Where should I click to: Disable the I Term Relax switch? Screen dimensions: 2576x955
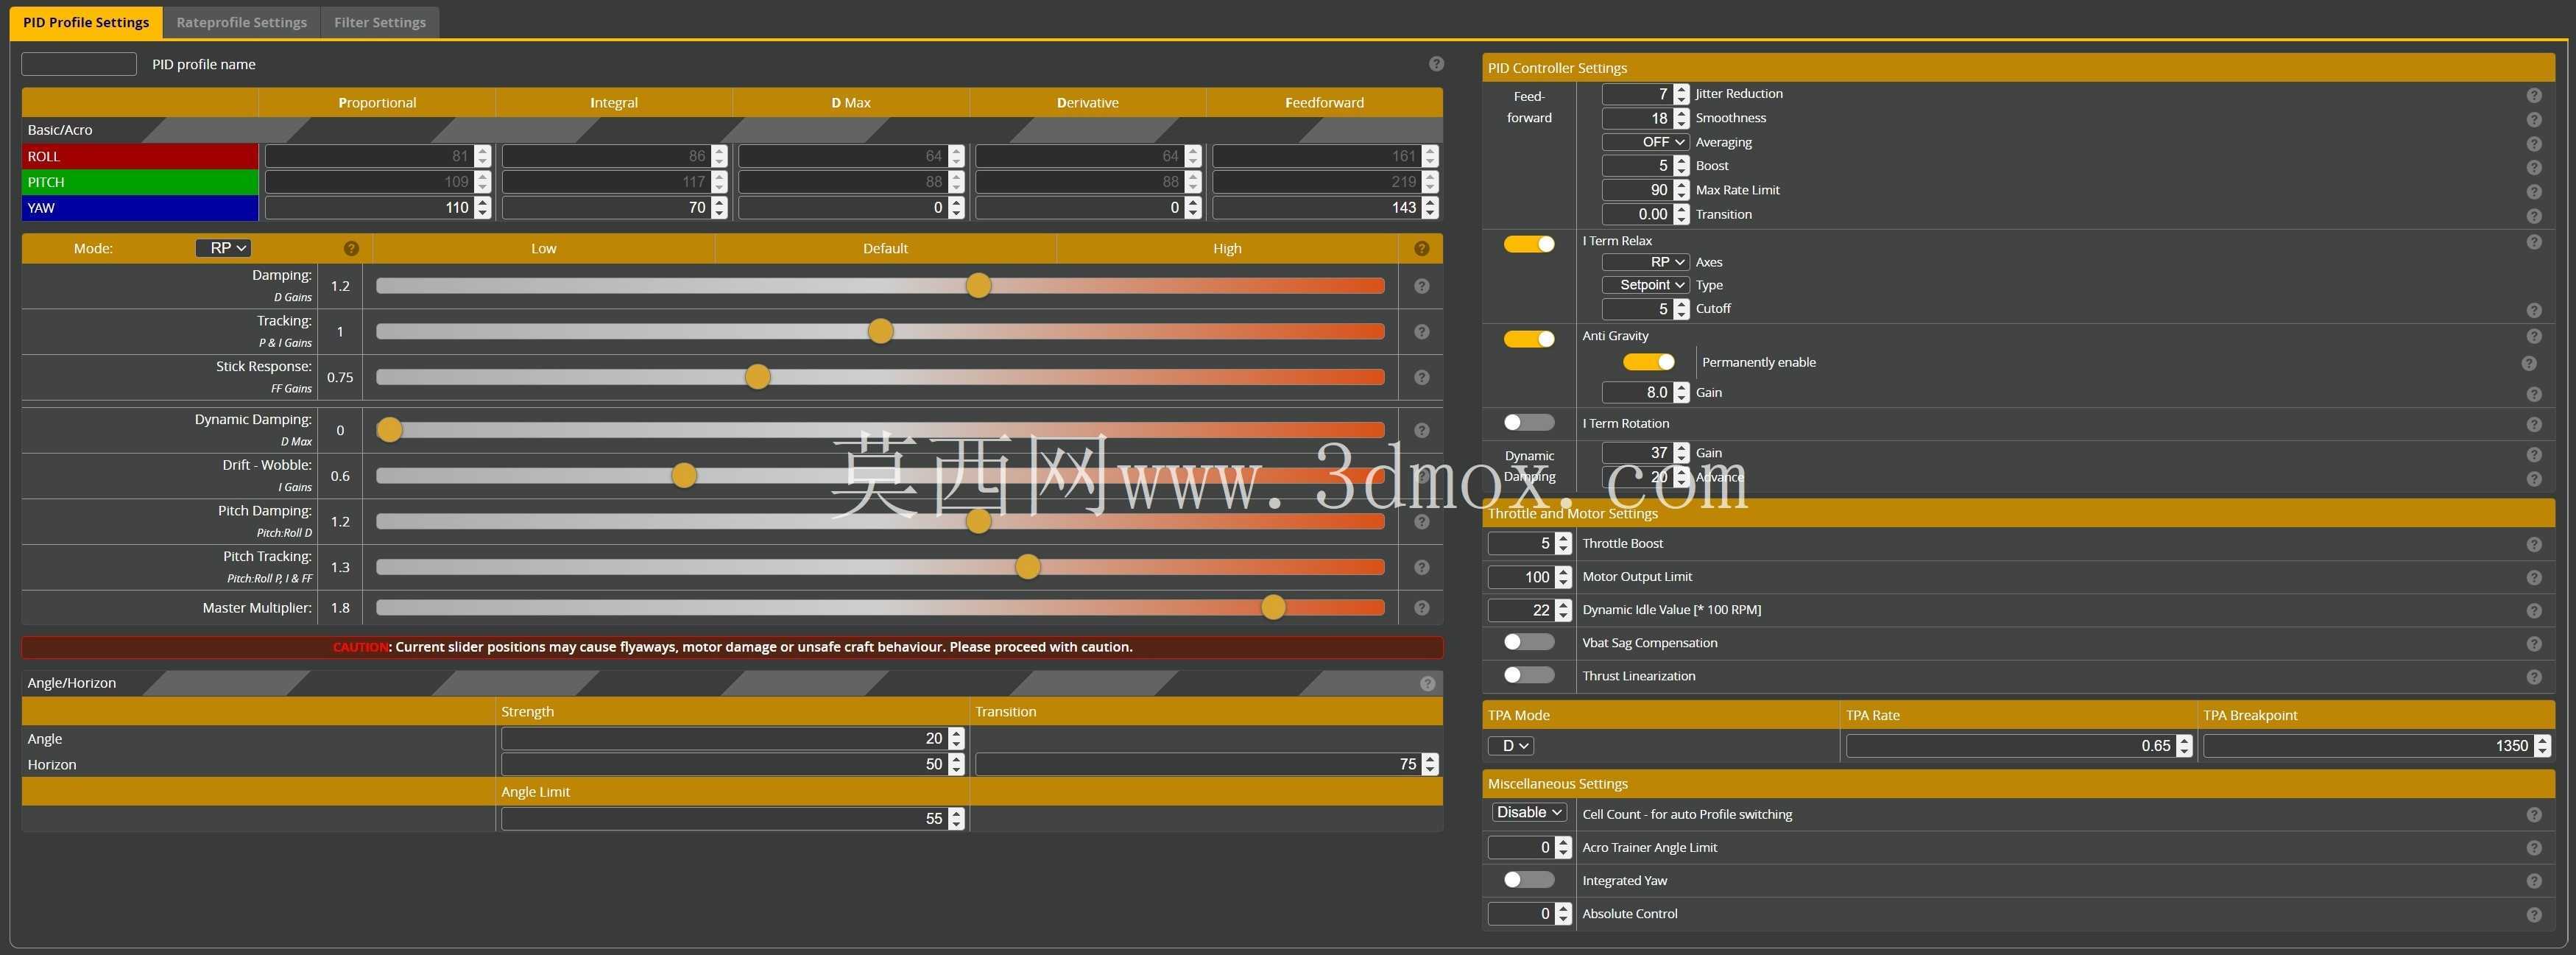point(1529,244)
